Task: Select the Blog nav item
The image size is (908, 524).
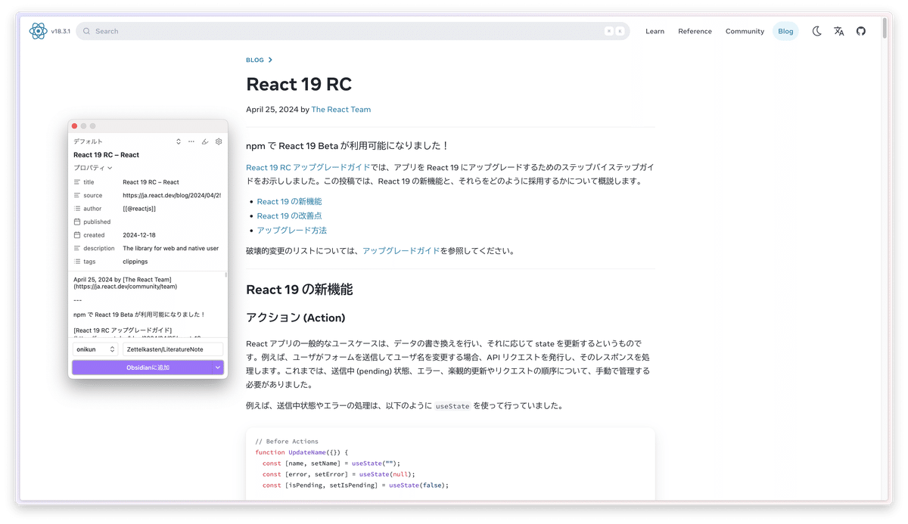Action: [785, 31]
